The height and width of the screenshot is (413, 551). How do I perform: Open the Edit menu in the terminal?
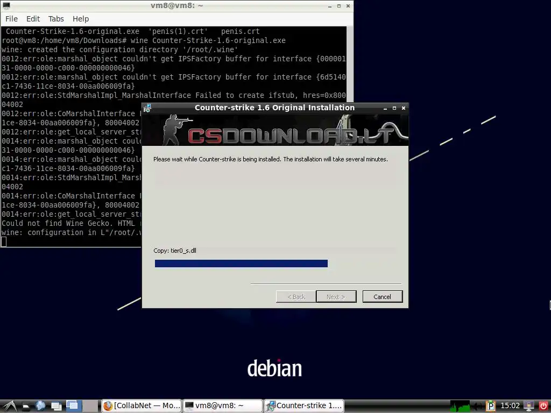[x=33, y=19]
